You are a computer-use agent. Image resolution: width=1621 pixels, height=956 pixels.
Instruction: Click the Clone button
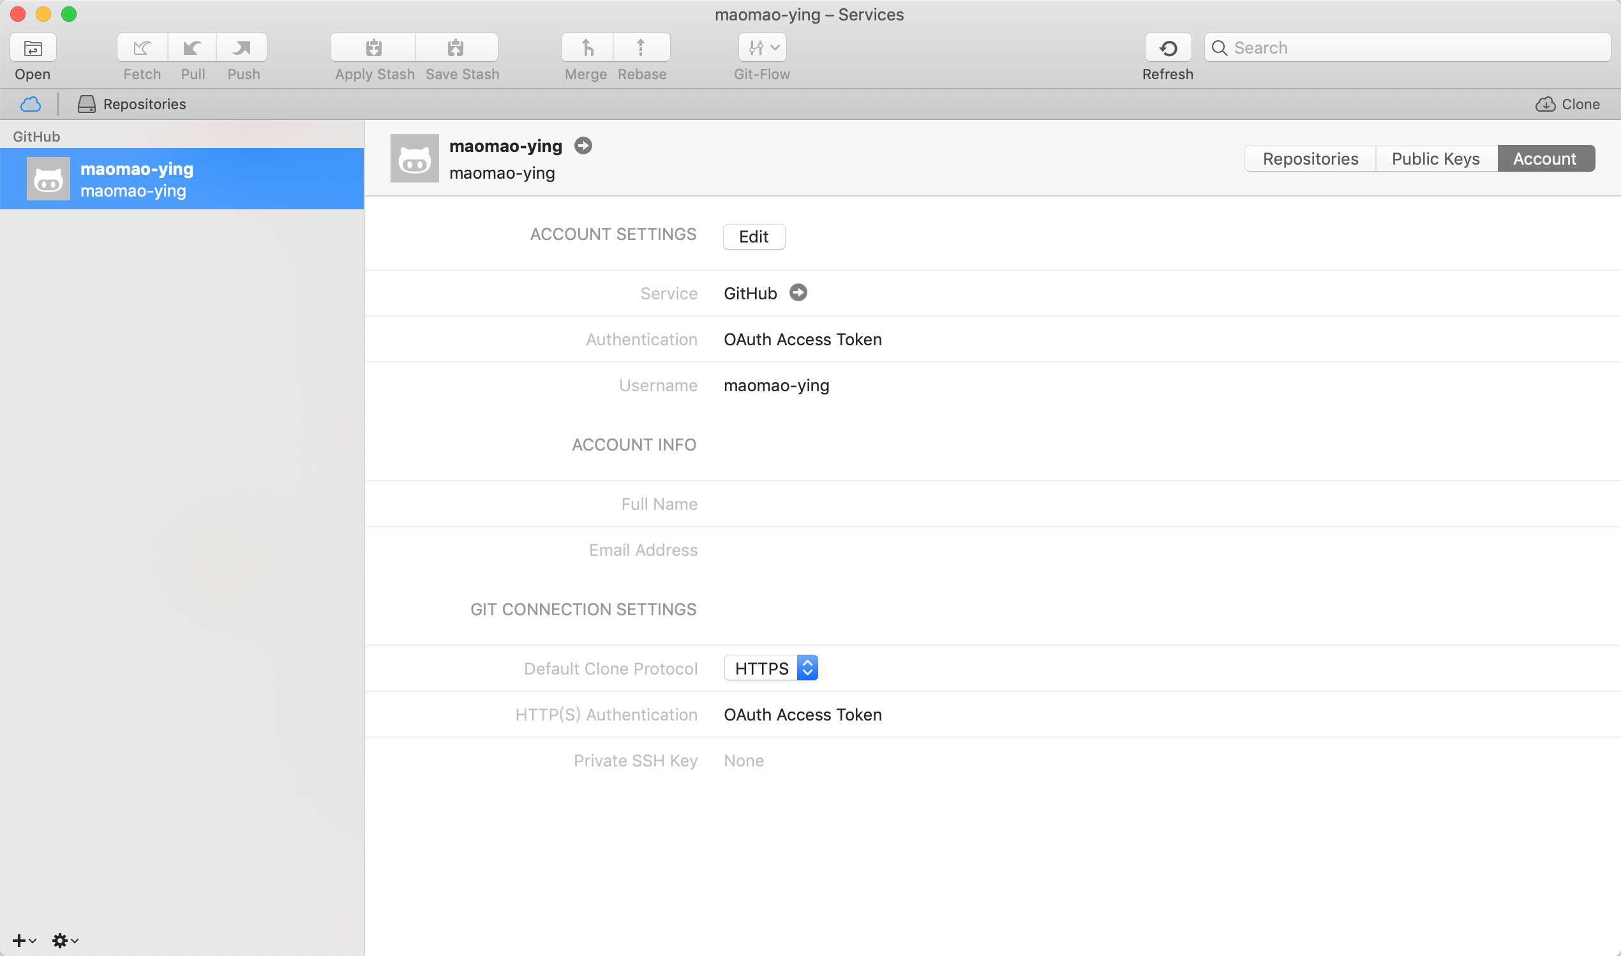tap(1567, 105)
